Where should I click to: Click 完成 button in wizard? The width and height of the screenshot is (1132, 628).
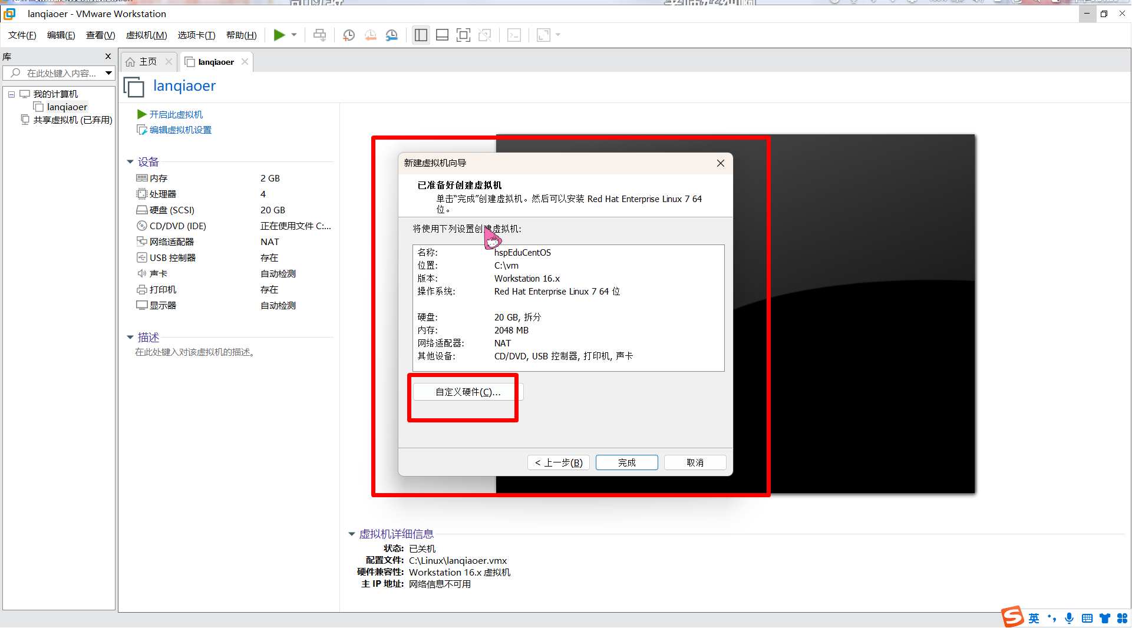coord(627,463)
